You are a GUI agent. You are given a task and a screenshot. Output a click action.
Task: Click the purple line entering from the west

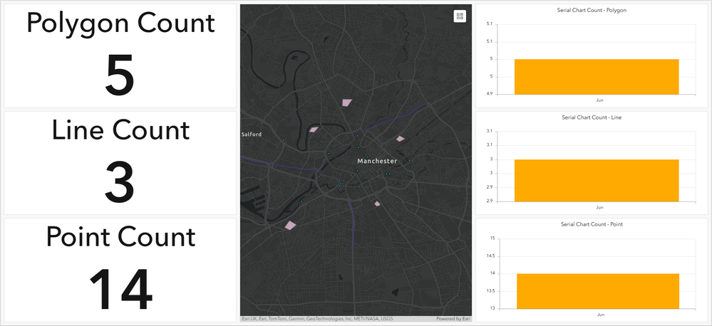(282, 164)
